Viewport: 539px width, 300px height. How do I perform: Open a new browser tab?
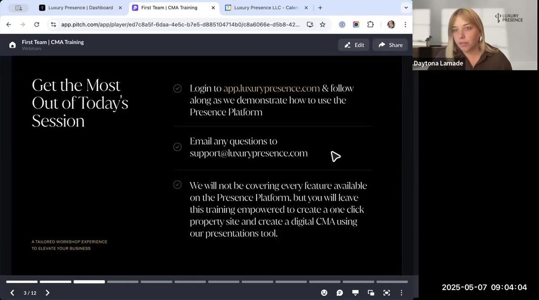pyautogui.click(x=320, y=8)
